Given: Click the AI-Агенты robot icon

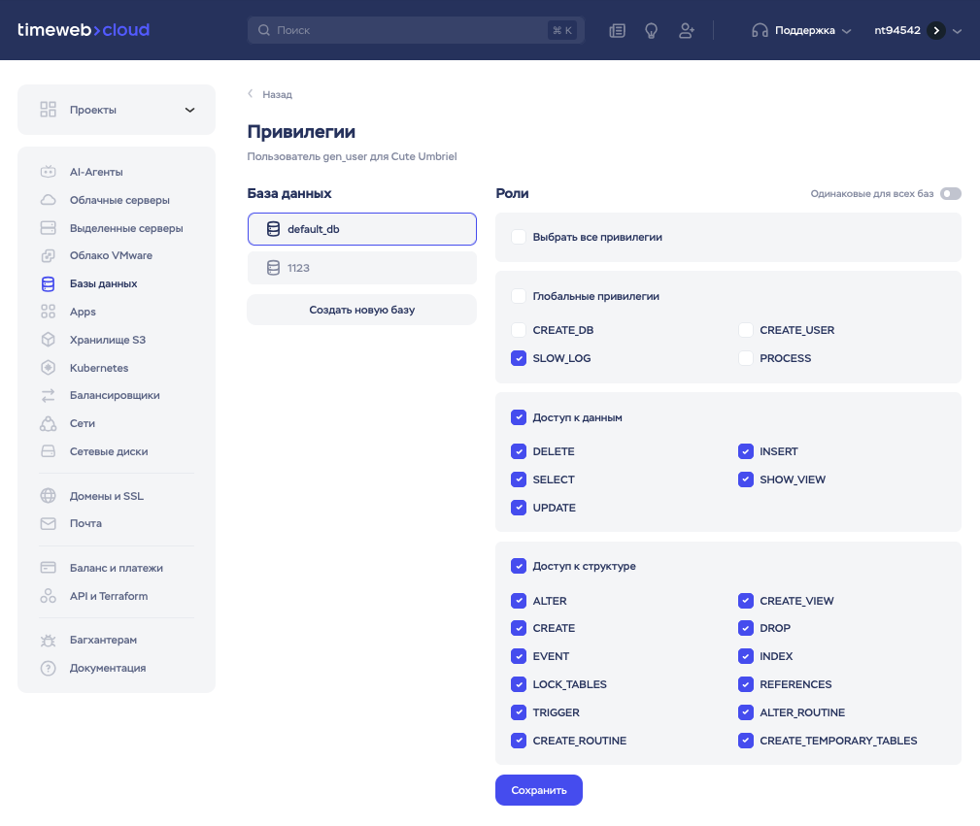Looking at the screenshot, I should pos(48,172).
